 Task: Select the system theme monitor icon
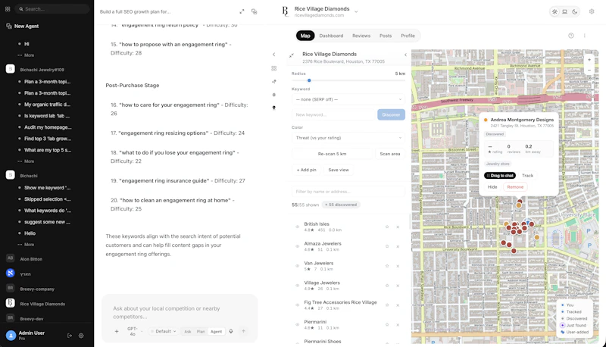[564, 11]
